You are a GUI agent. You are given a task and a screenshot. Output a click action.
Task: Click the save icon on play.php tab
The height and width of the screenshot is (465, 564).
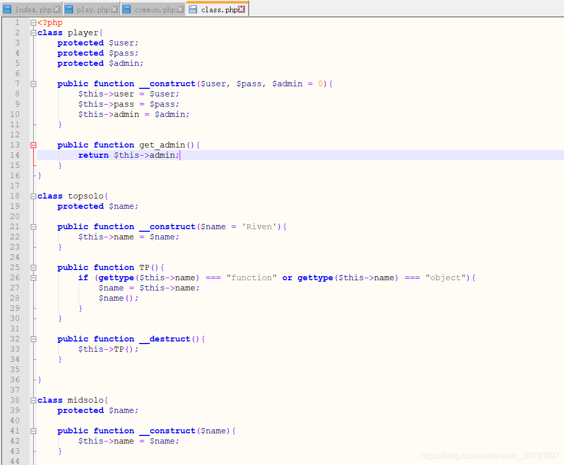[69, 9]
